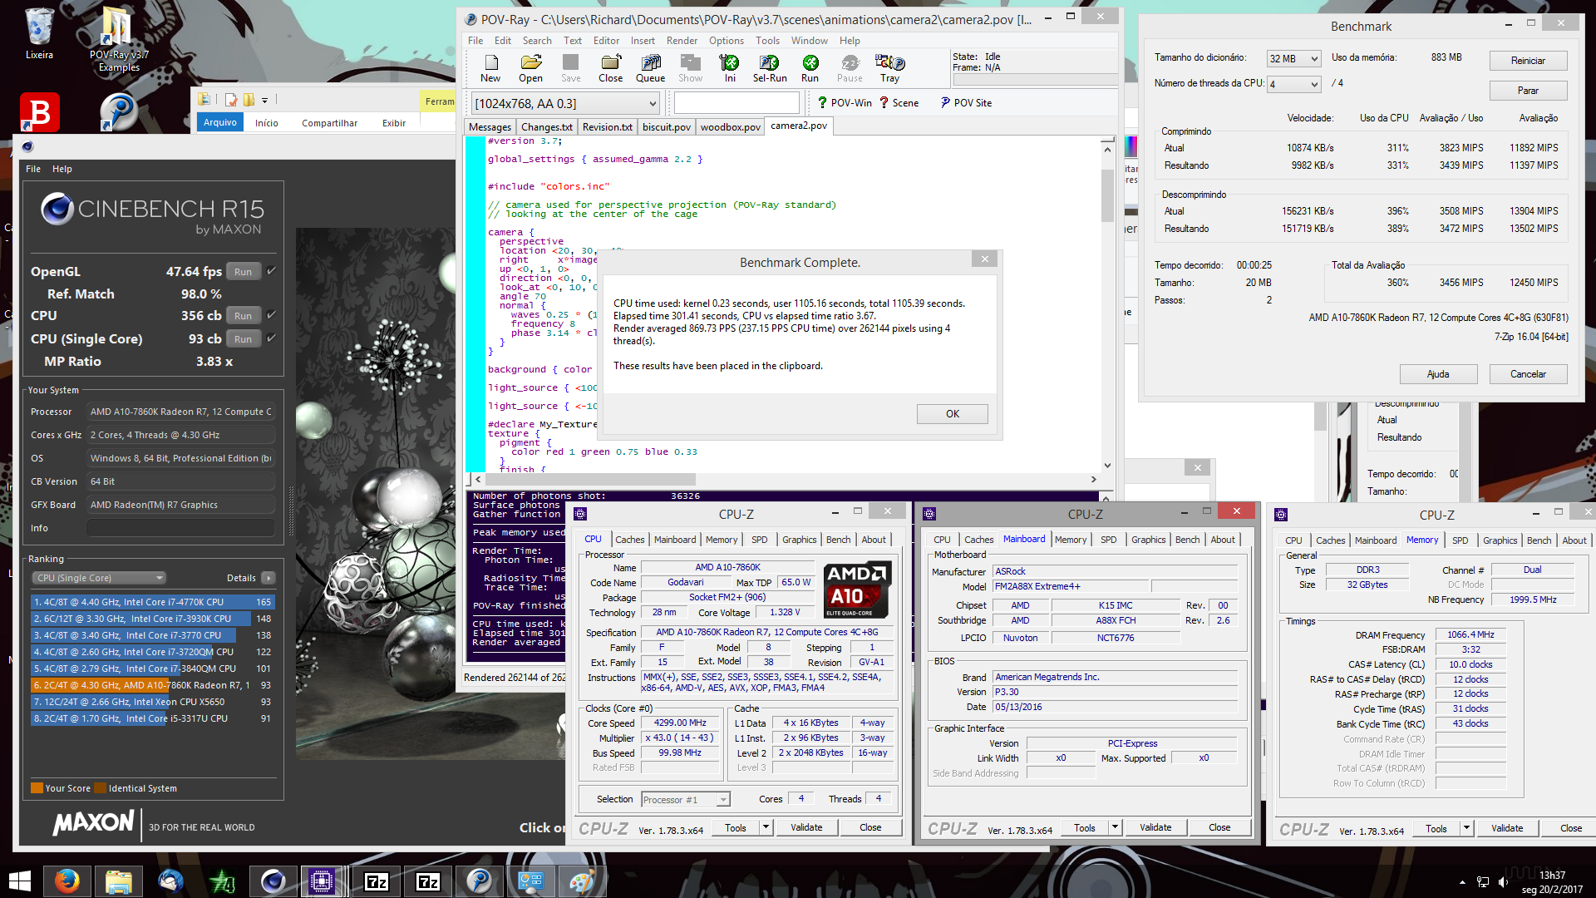The height and width of the screenshot is (898, 1596).
Task: Toggle CPU (Single Core) test checkbox
Action: 272,338
